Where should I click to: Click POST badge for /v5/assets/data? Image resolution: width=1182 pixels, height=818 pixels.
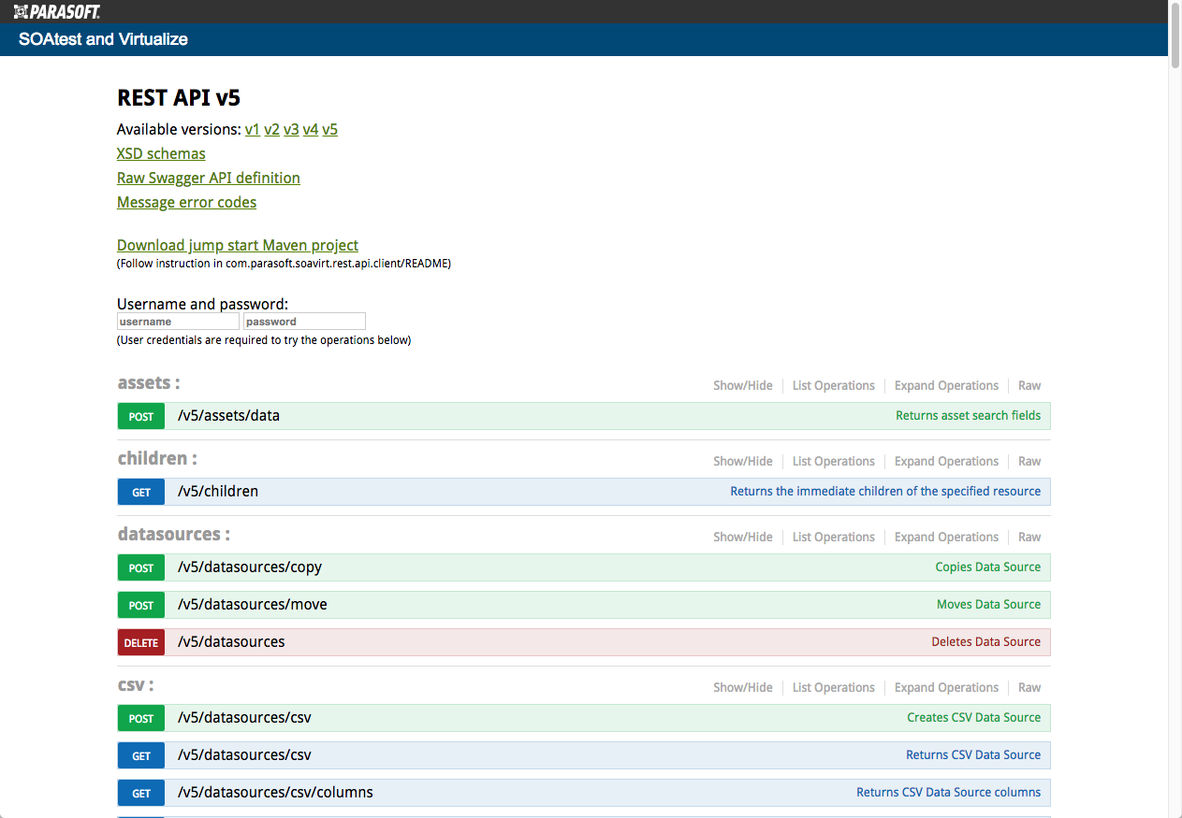141,416
